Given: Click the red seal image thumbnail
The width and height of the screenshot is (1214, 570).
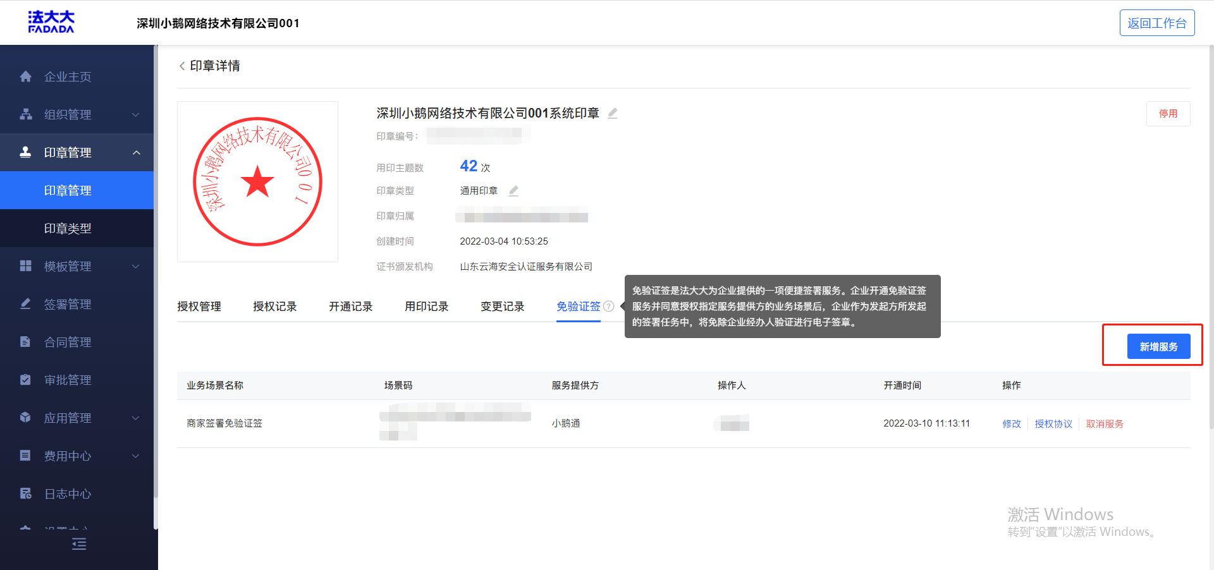Looking at the screenshot, I should click(257, 181).
